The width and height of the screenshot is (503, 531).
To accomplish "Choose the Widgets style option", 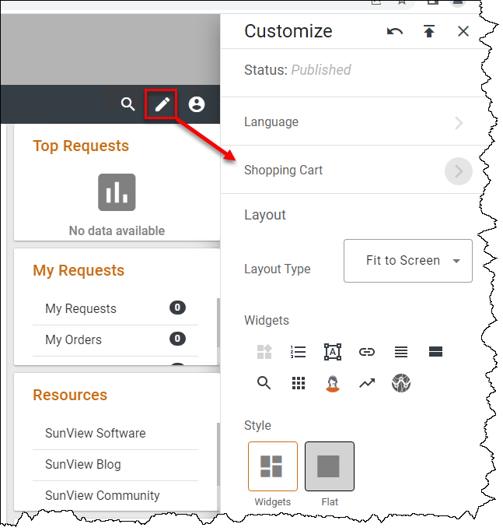I will coord(273,466).
